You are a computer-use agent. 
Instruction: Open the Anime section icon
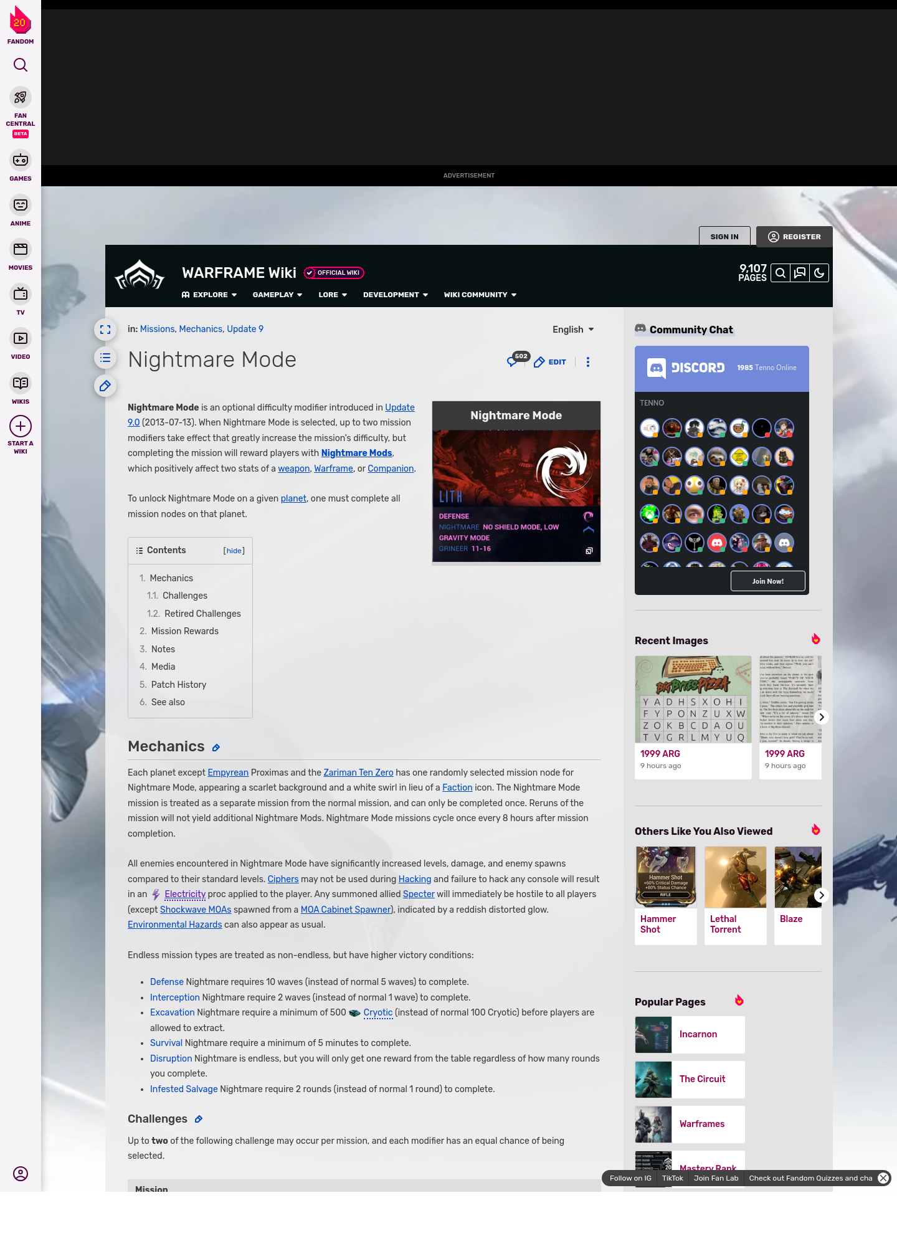21,205
